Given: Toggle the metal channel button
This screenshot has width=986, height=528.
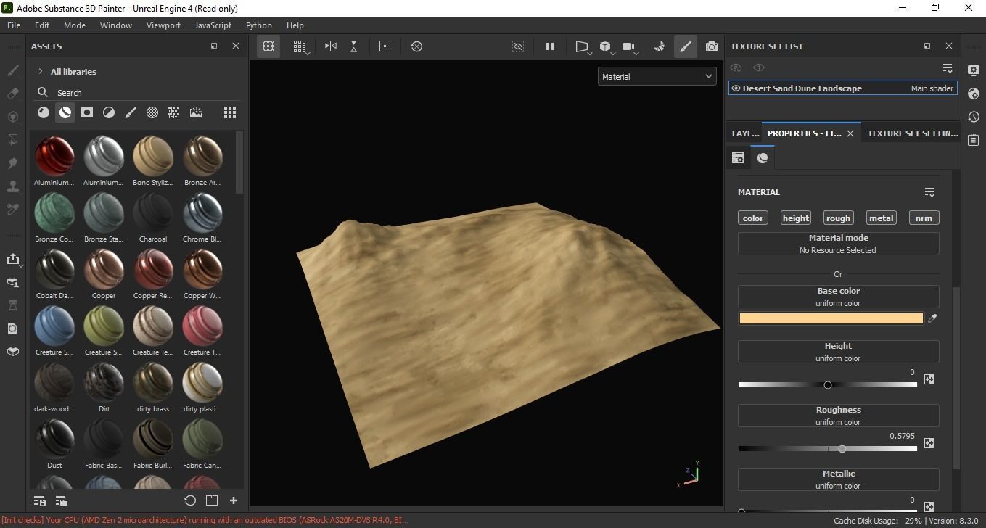Looking at the screenshot, I should [x=881, y=218].
